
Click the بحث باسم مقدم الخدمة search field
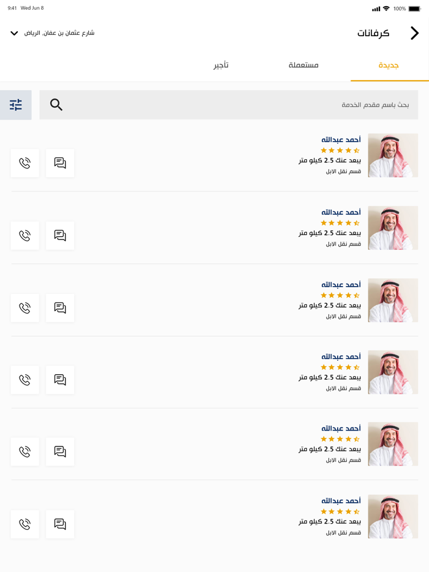pos(245,104)
